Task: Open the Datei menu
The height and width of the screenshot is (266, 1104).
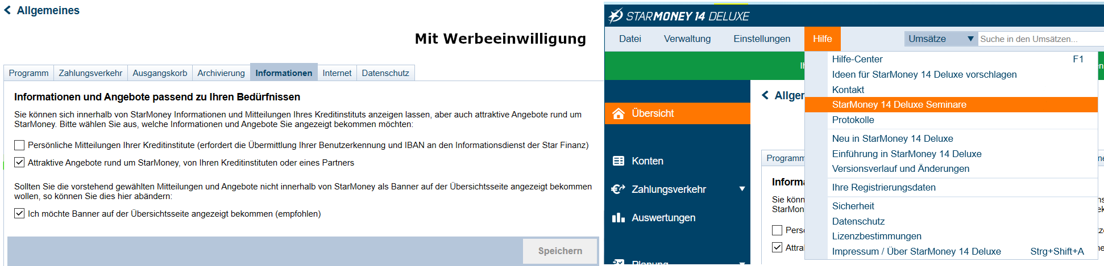Action: [x=630, y=39]
